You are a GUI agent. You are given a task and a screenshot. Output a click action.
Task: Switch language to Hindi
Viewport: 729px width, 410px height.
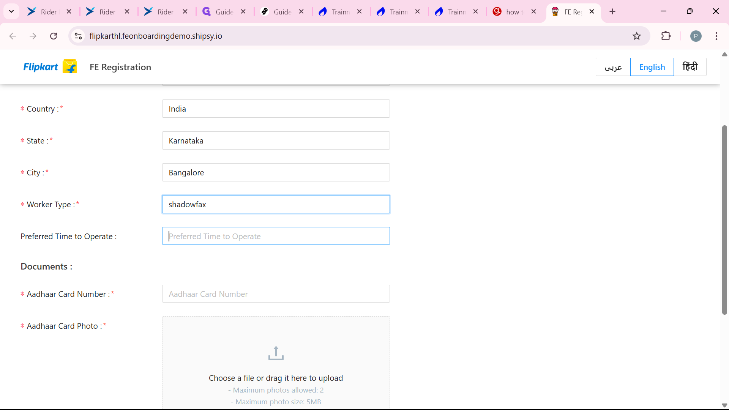[x=690, y=67]
